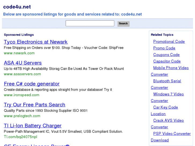Click the code4u.net page title

click(x=17, y=7)
